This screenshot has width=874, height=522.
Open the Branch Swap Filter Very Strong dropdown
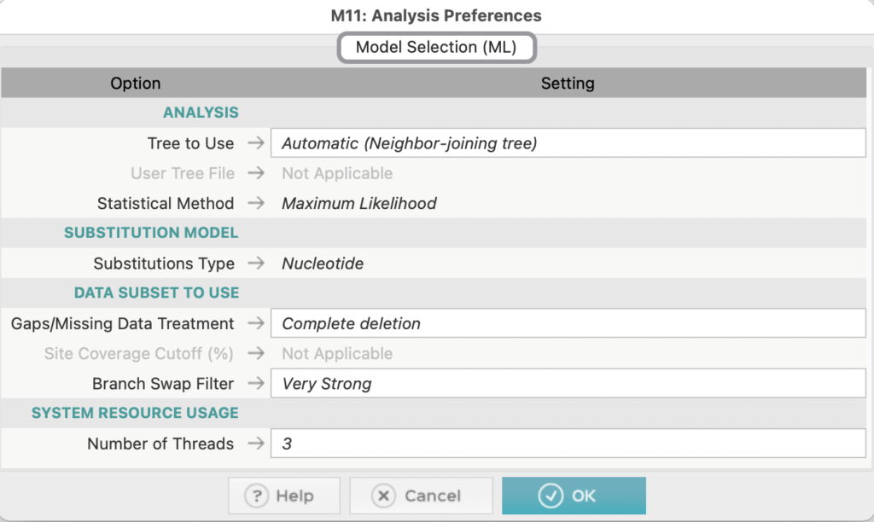tap(568, 383)
